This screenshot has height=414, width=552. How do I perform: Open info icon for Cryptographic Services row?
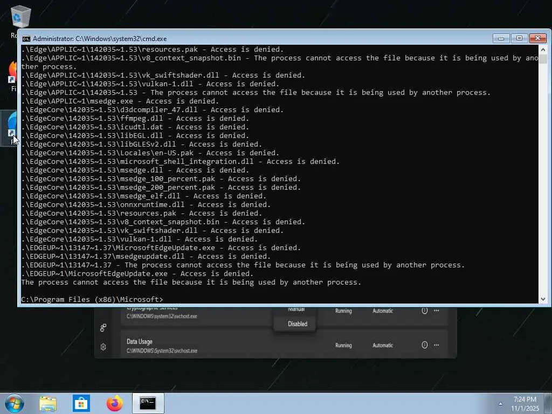(425, 311)
